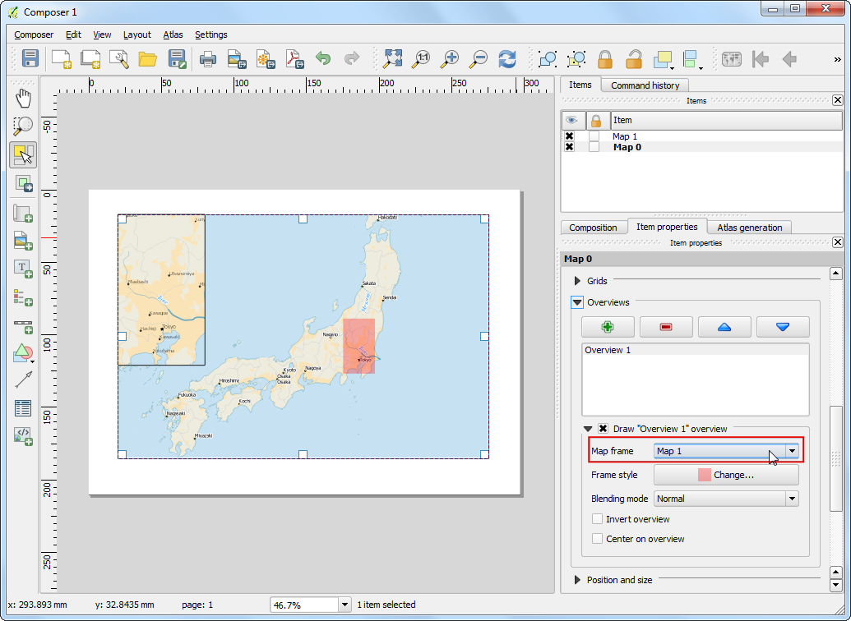This screenshot has width=851, height=621.
Task: Select the Zoom tool in the left toolbox
Action: click(x=23, y=126)
